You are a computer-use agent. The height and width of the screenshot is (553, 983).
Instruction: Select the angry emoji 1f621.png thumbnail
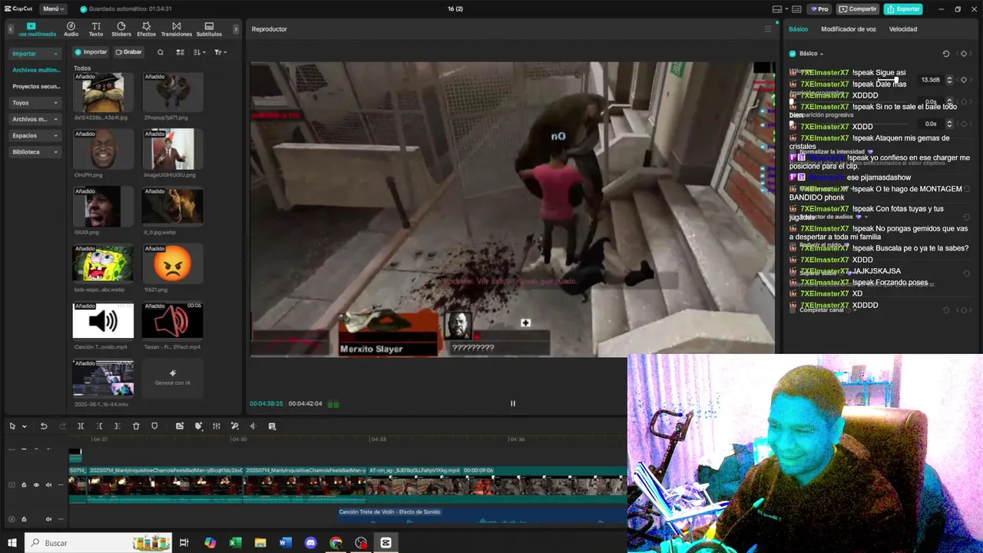172,264
